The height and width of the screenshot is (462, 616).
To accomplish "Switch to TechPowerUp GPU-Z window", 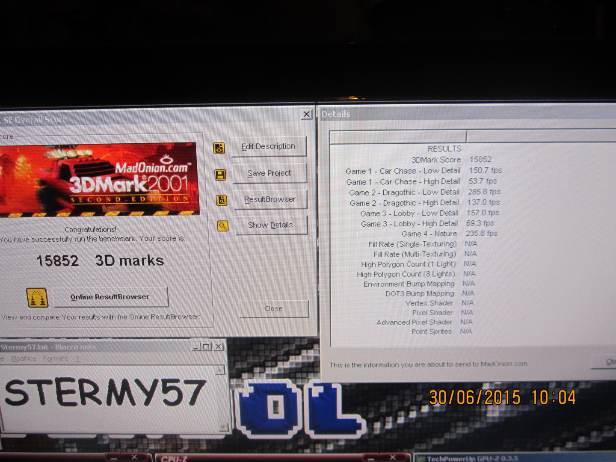I will click(515, 459).
